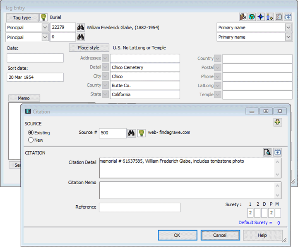
Task: Open the first Principal role dropdown
Action: click(x=45, y=27)
